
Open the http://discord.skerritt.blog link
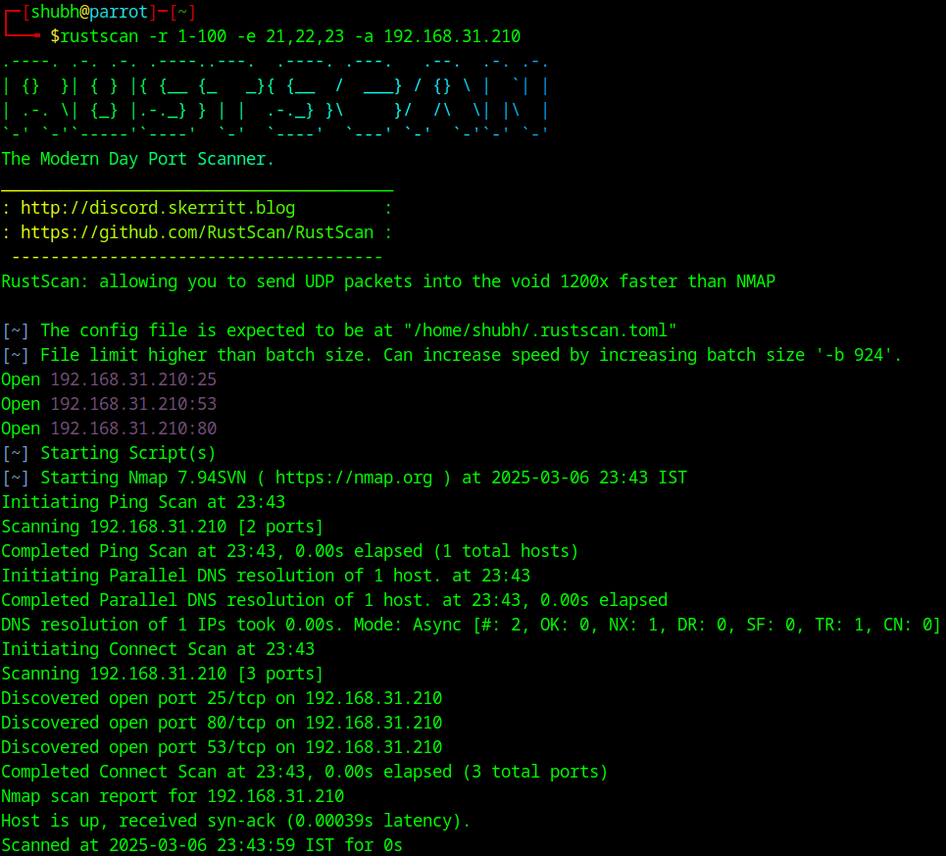tap(158, 208)
